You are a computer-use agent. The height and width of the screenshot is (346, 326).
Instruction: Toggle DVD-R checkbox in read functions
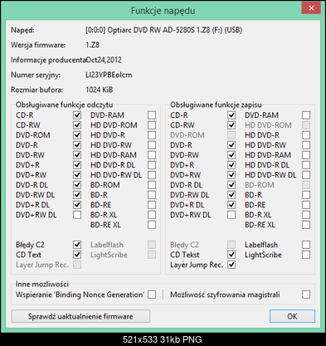(x=77, y=145)
